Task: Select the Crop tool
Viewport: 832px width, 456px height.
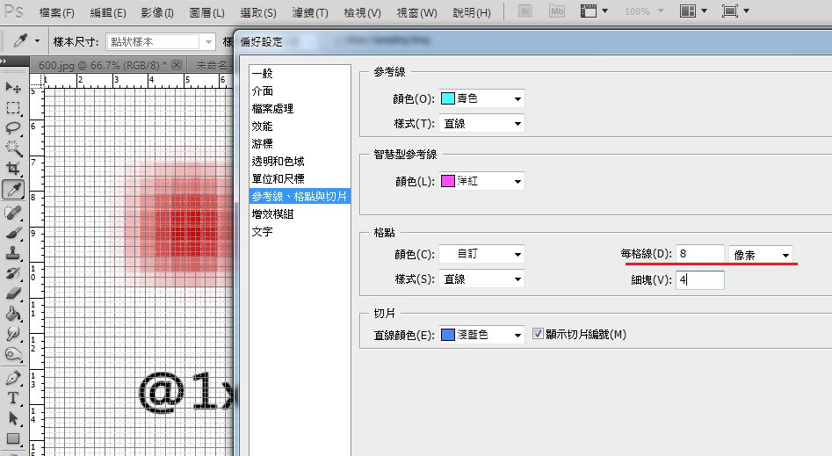Action: [x=13, y=169]
